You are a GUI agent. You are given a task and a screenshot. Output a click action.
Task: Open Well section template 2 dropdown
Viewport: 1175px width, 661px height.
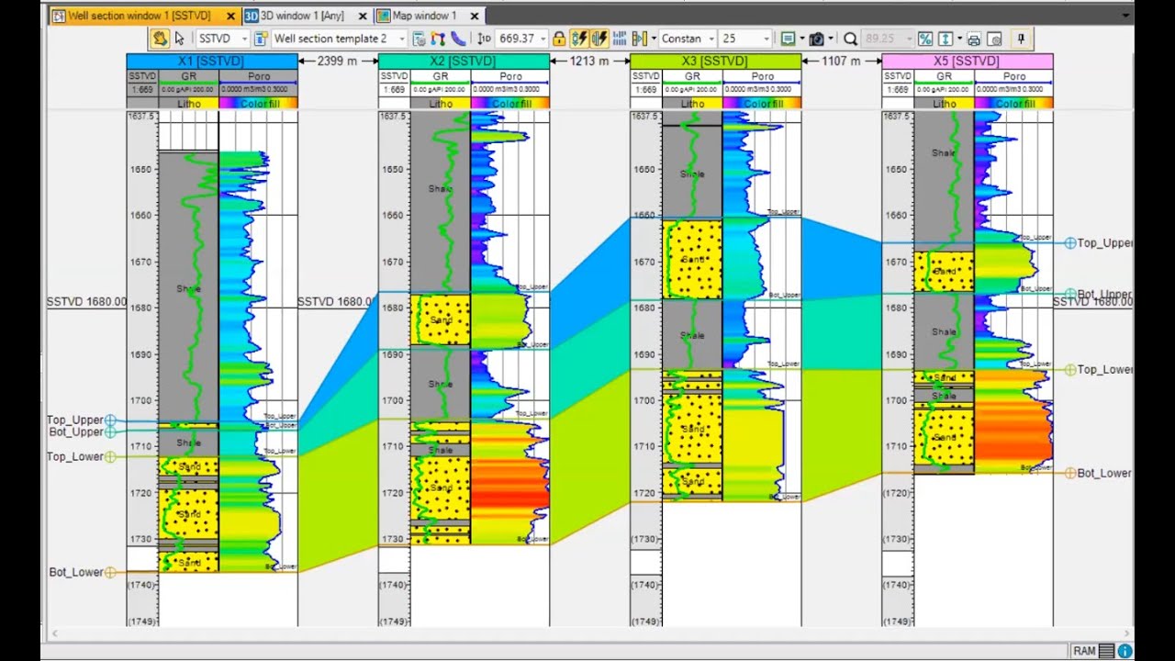[x=401, y=39]
